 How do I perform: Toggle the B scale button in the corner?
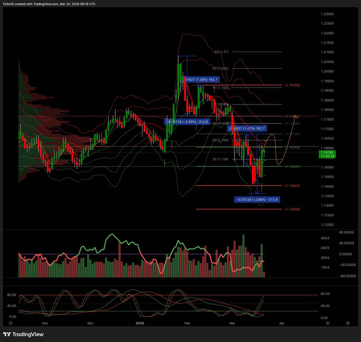(x=348, y=323)
